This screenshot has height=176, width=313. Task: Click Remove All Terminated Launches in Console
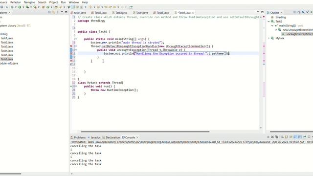pyautogui.click(x=276, y=137)
